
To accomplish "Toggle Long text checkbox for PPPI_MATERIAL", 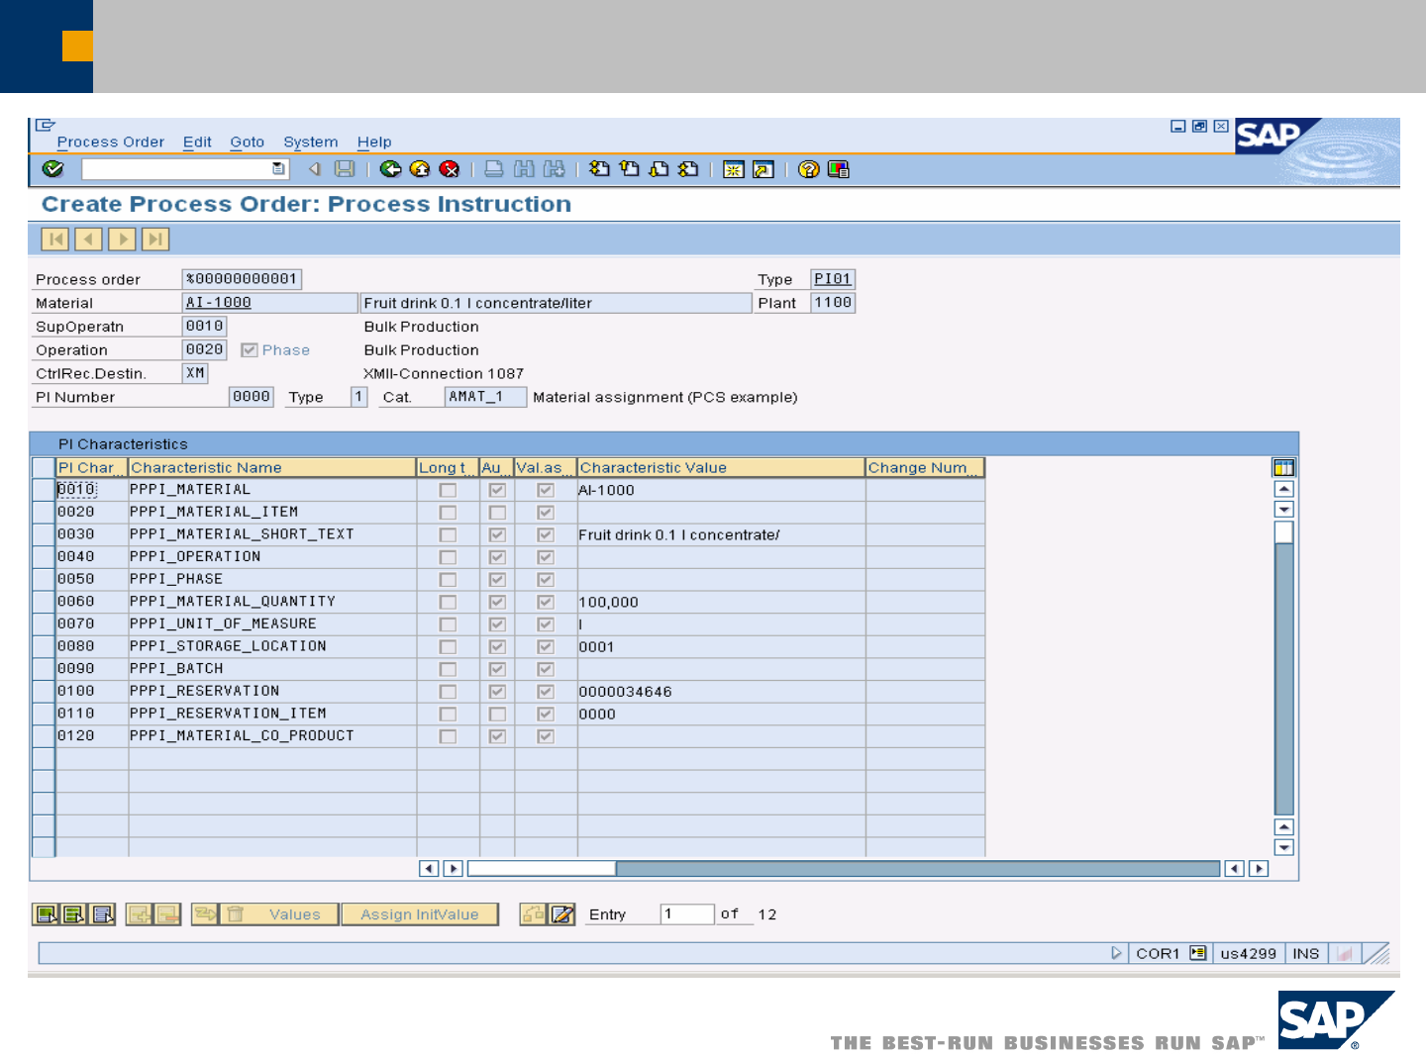I will coord(448,490).
